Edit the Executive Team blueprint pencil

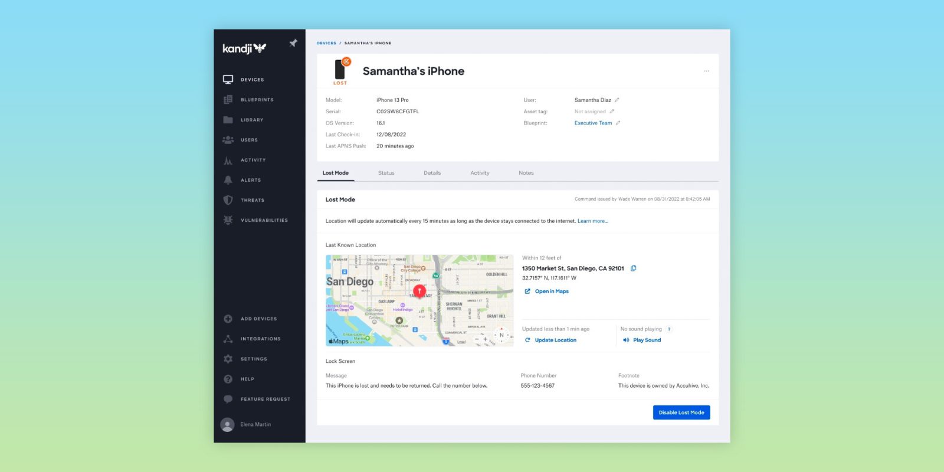pos(618,123)
